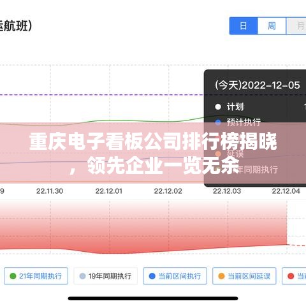Select the 22.11.30 date axis label

point(50,191)
